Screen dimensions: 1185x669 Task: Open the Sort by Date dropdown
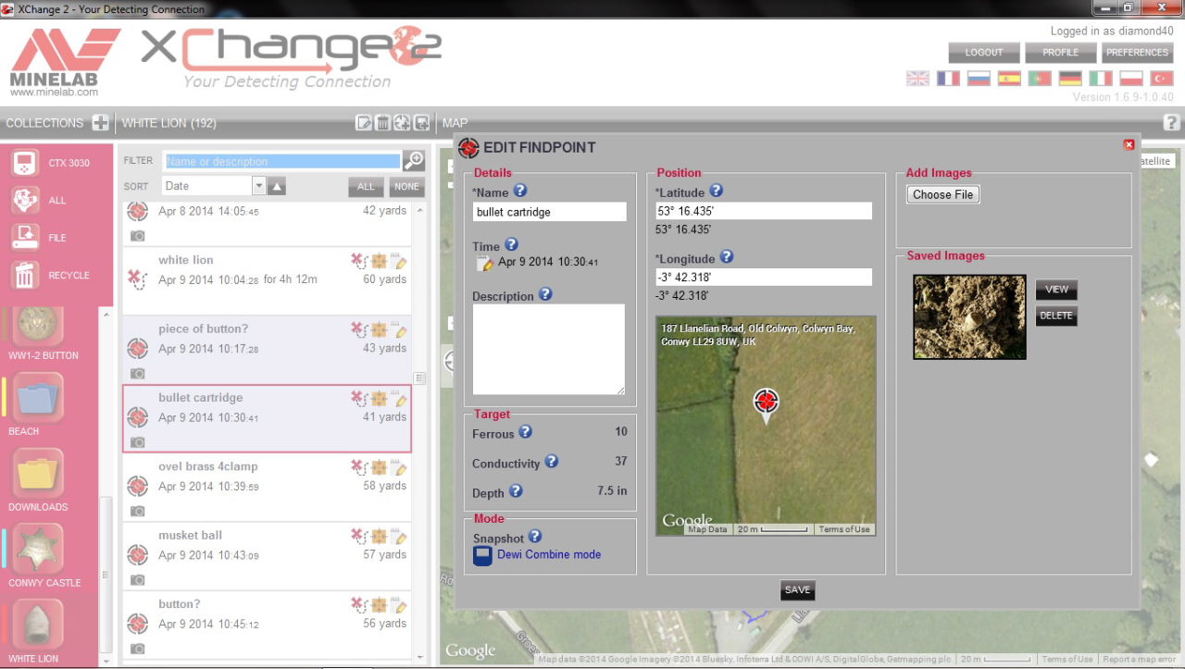[x=214, y=186]
